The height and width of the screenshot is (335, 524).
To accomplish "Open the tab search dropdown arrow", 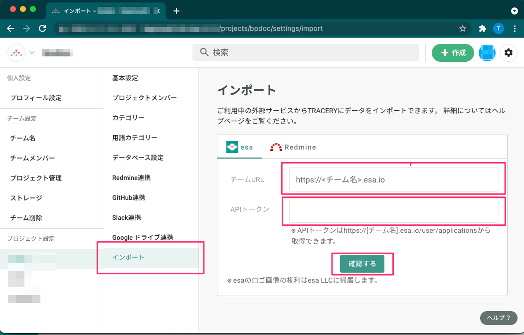I will (514, 11).
